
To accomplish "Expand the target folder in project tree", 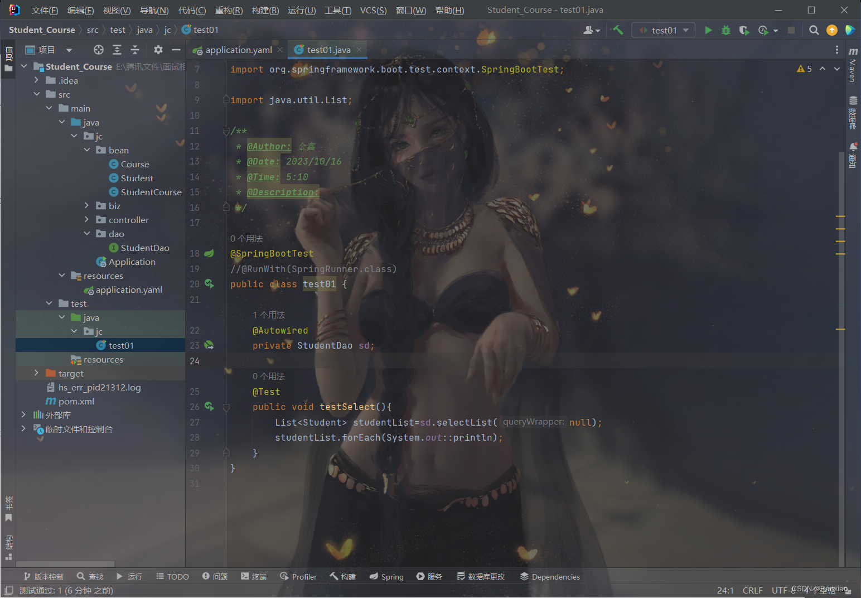I will 36,373.
